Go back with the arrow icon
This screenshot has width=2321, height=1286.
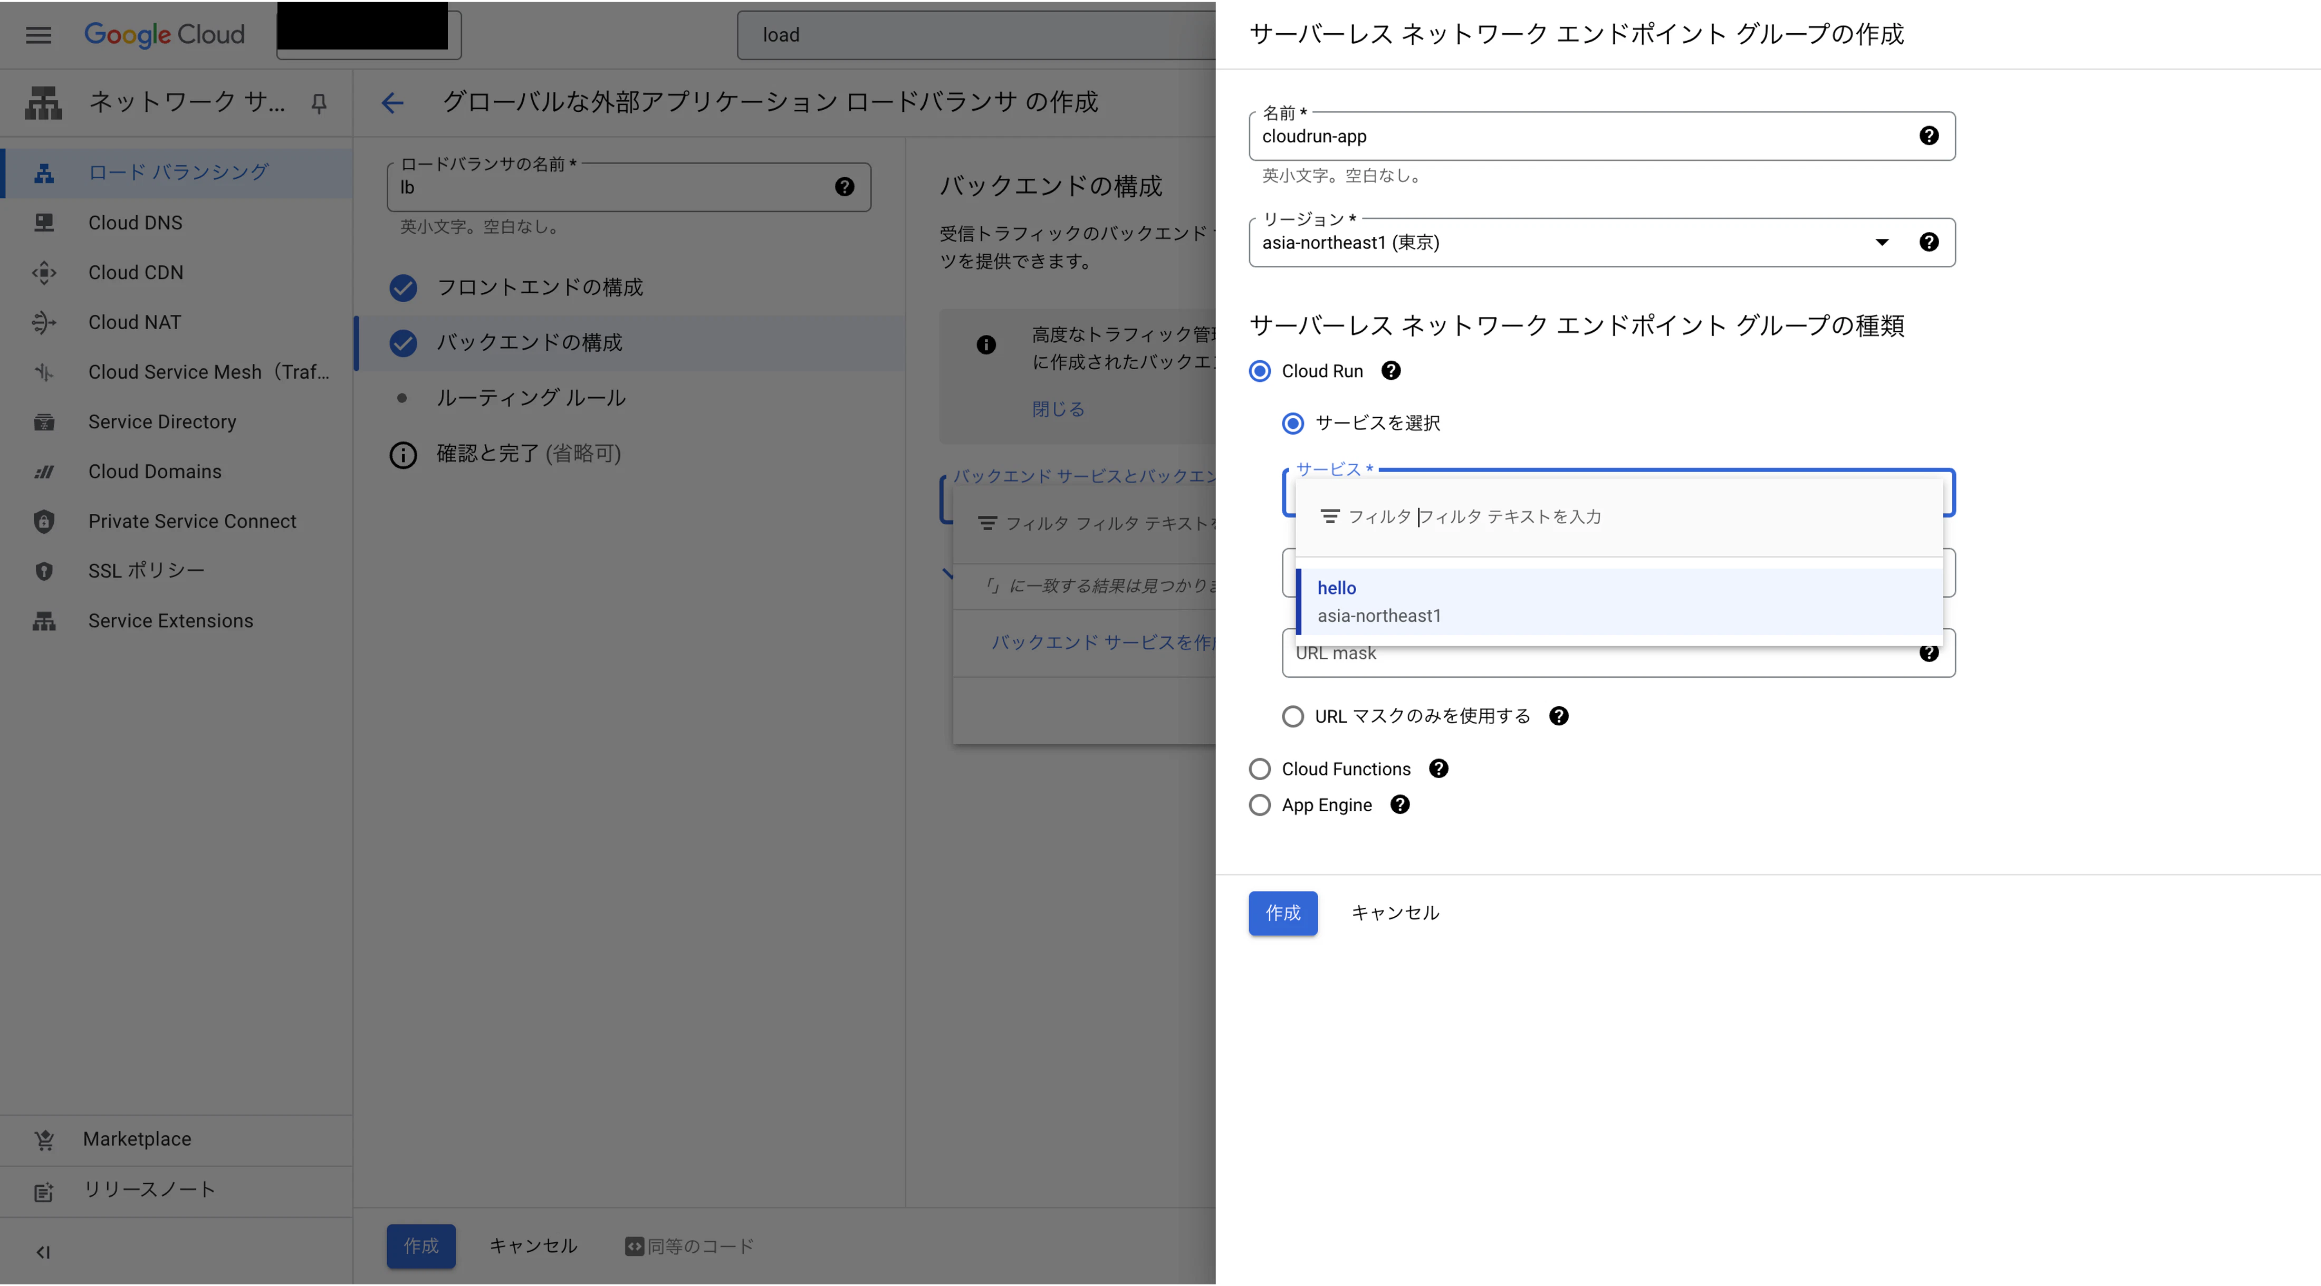393,103
